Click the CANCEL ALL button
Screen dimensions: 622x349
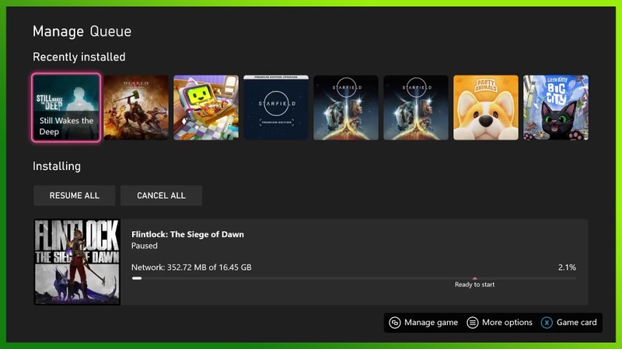(x=161, y=195)
